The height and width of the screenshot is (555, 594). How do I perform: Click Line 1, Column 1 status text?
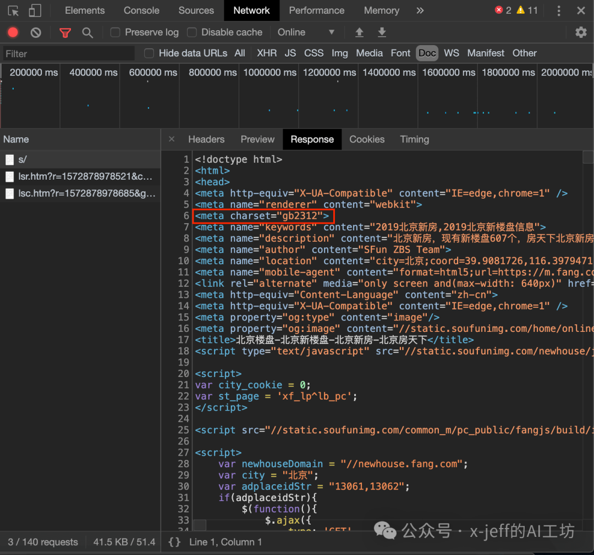click(226, 542)
